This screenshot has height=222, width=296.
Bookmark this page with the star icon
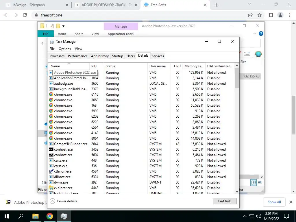[x=260, y=15]
